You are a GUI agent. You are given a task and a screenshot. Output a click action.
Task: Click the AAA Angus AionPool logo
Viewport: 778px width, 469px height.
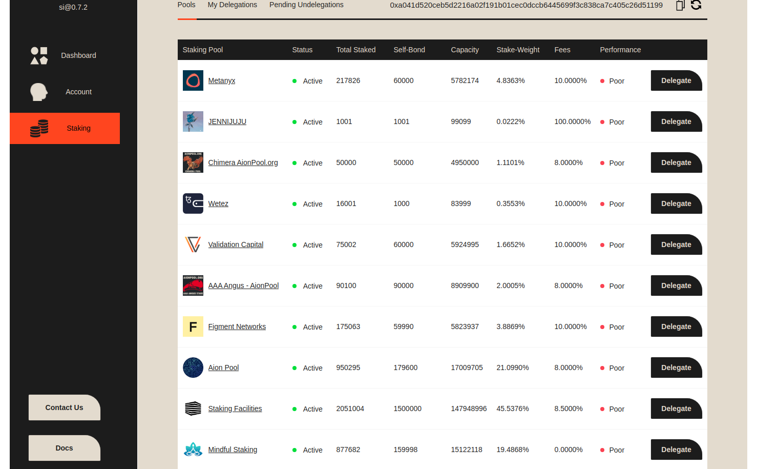click(x=193, y=286)
